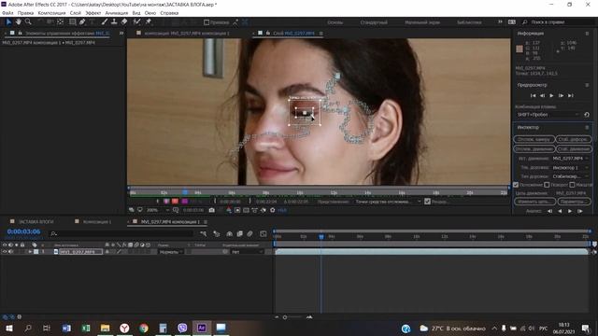The image size is (598, 336).
Task: Toggle the Положение position checkbox
Action: pyautogui.click(x=516, y=185)
